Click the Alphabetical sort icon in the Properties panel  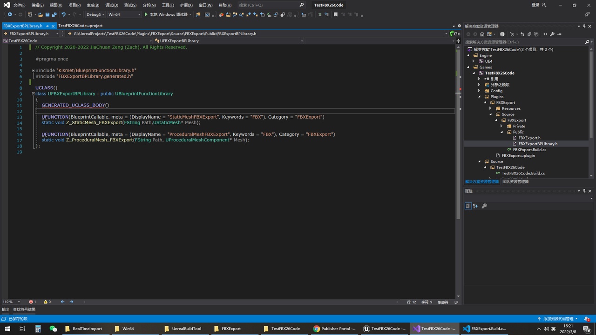coord(475,206)
